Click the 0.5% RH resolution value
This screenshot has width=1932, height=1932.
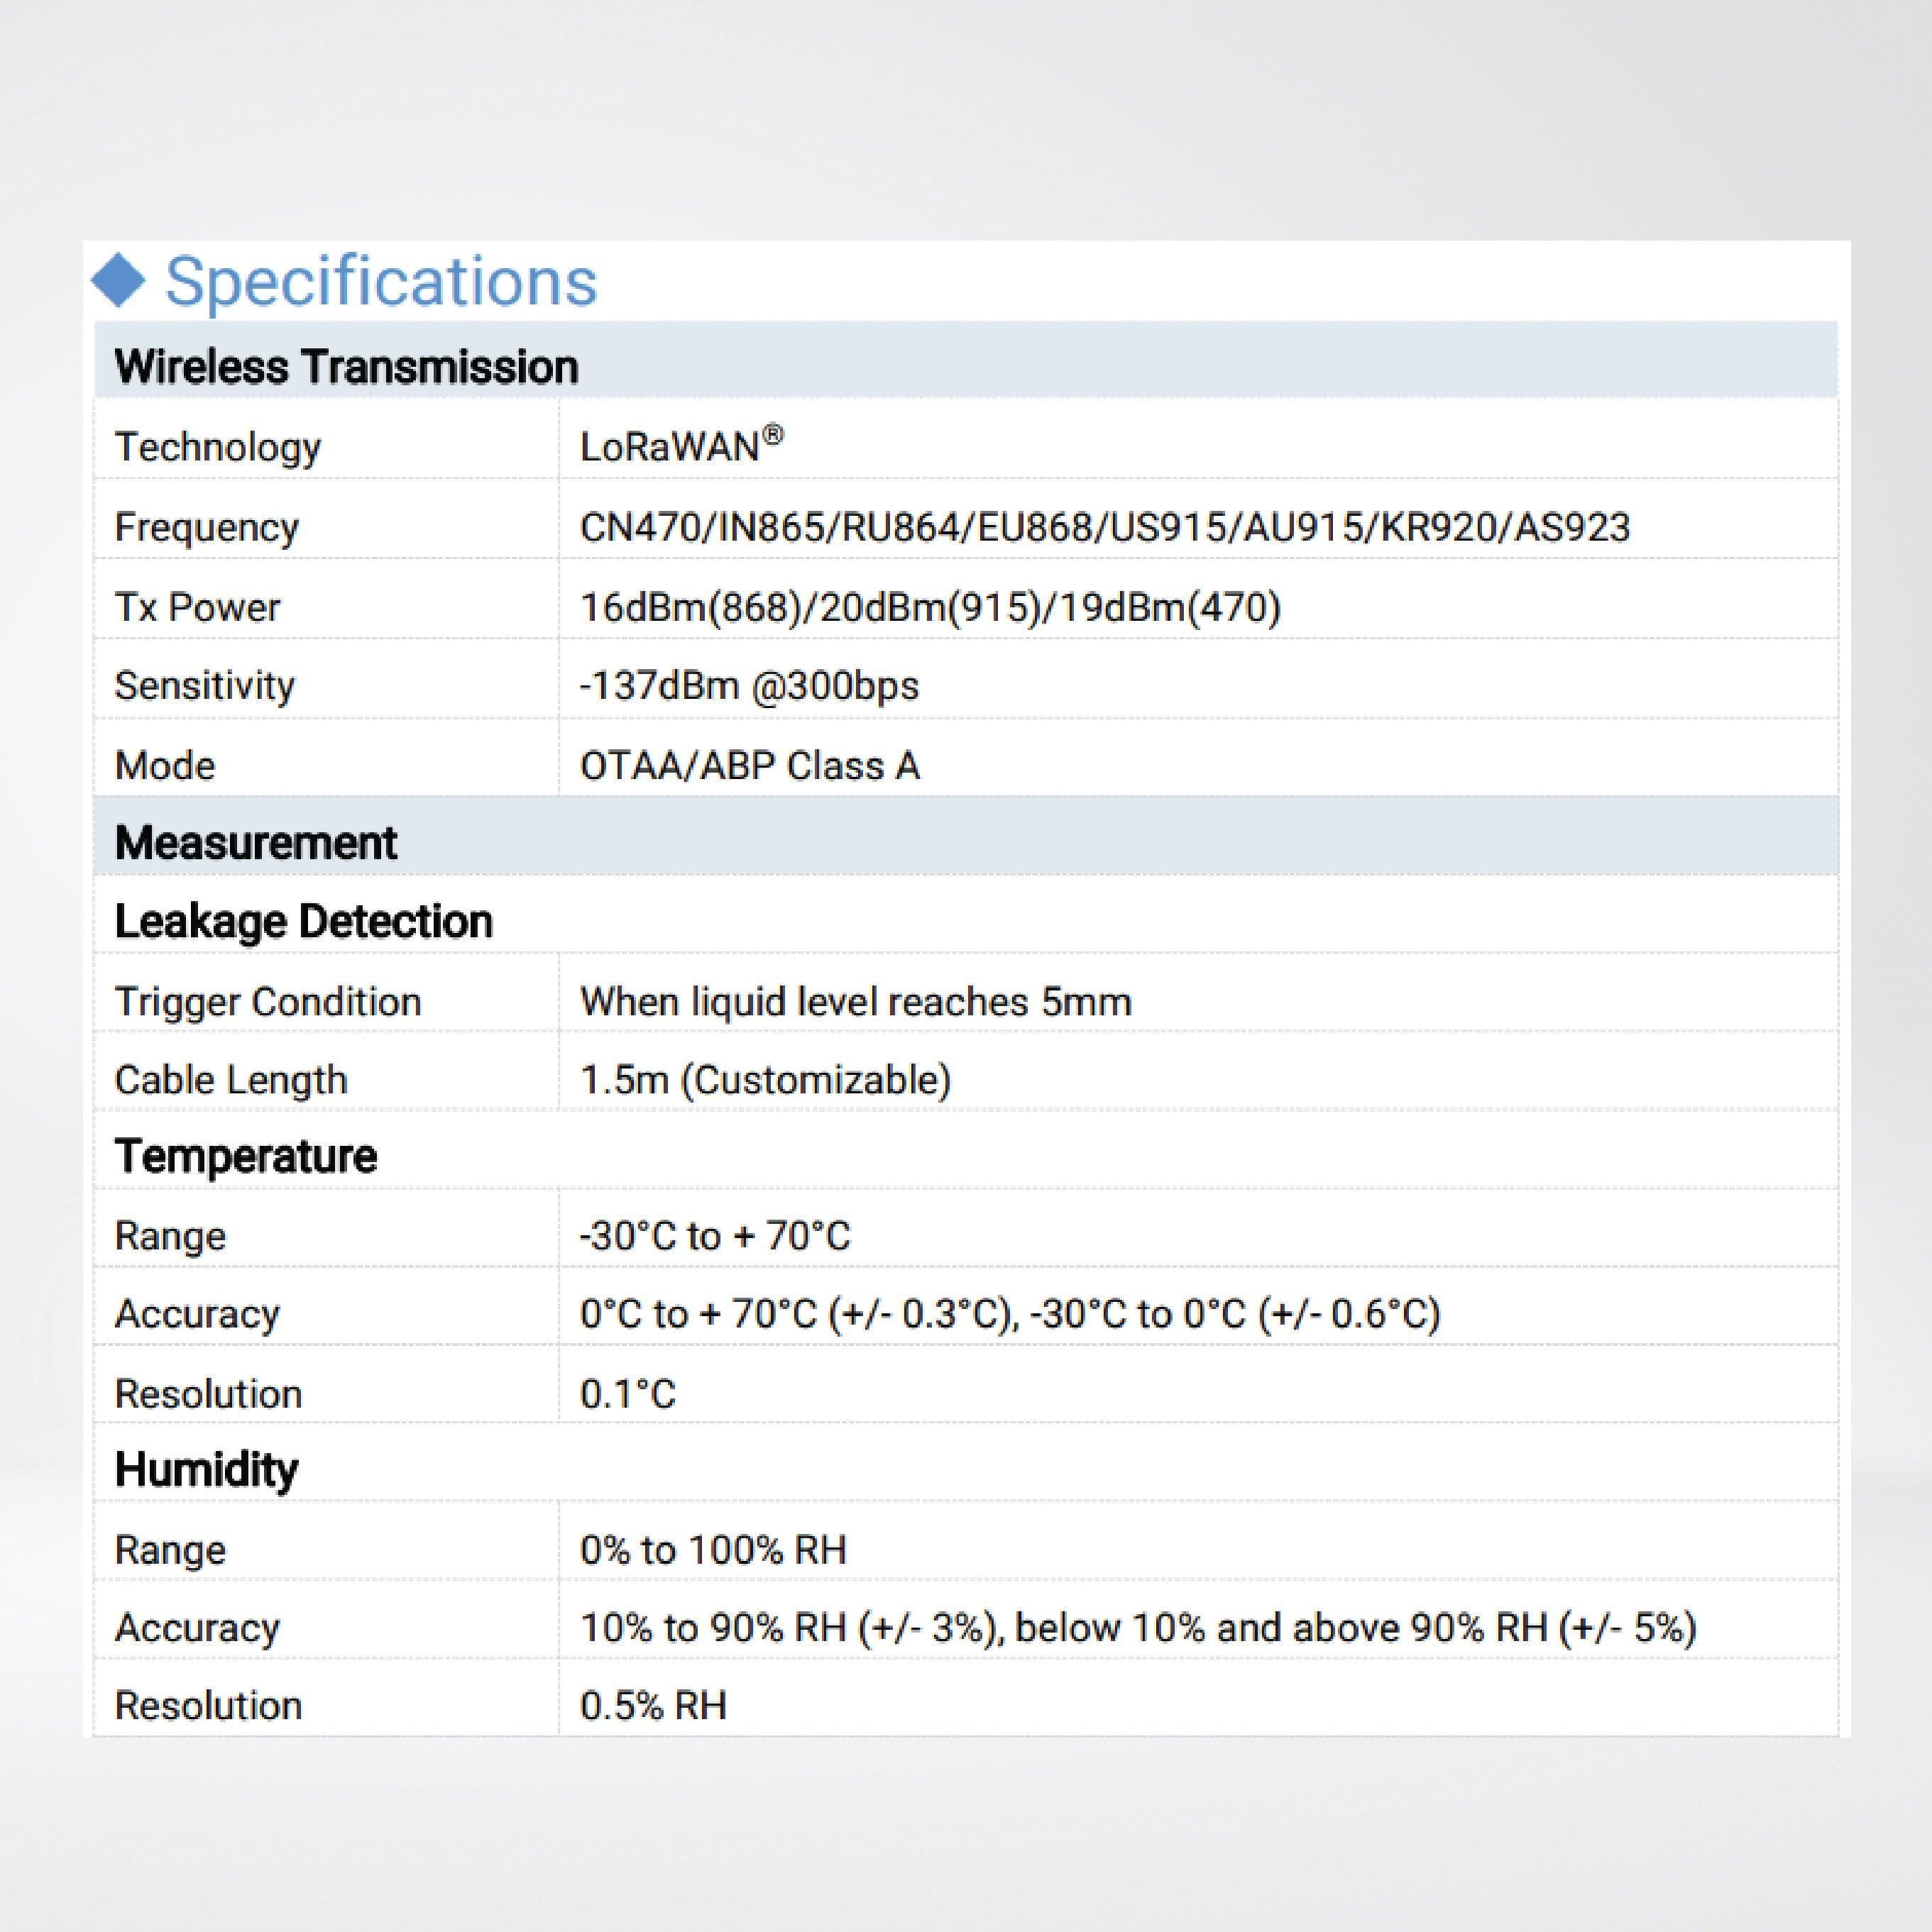tap(652, 1705)
